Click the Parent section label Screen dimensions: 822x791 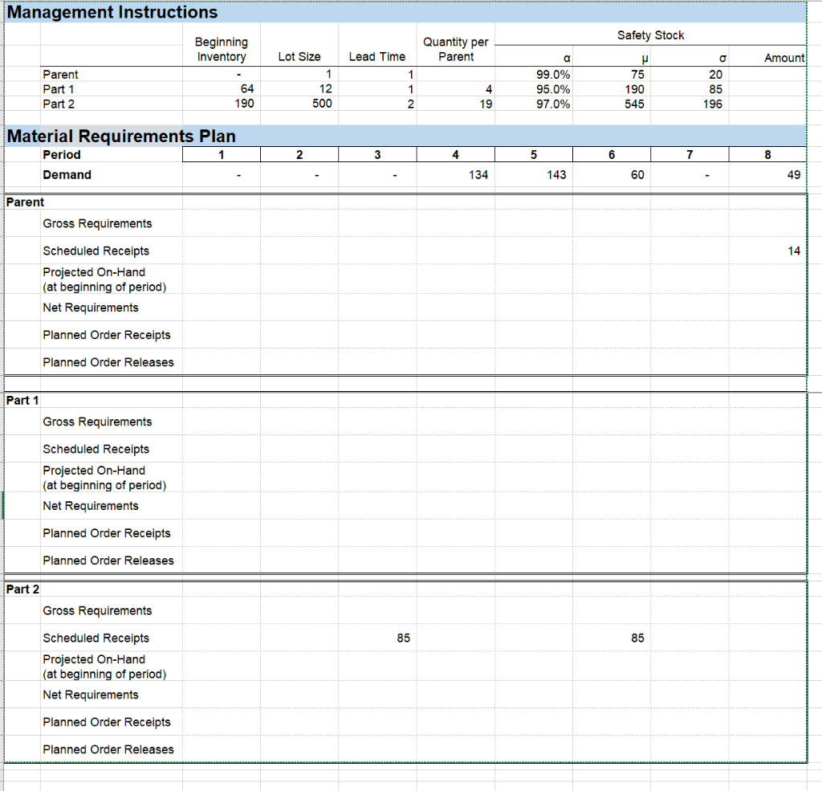(24, 202)
